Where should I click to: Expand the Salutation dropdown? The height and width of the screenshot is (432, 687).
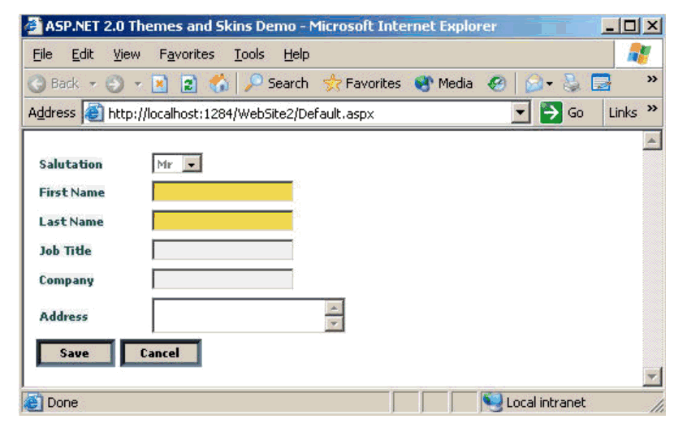tap(192, 165)
